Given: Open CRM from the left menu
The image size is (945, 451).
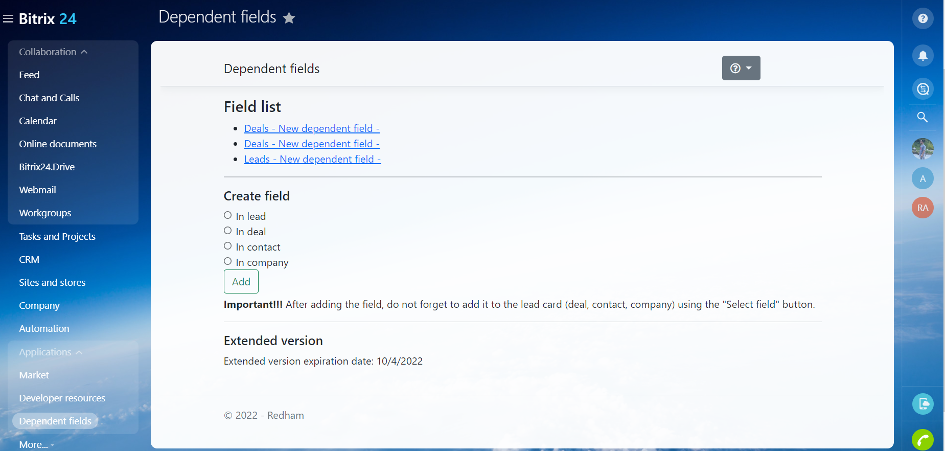Looking at the screenshot, I should pyautogui.click(x=29, y=259).
